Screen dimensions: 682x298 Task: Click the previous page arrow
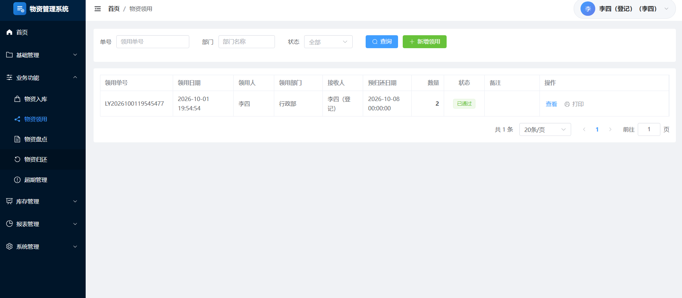point(584,129)
